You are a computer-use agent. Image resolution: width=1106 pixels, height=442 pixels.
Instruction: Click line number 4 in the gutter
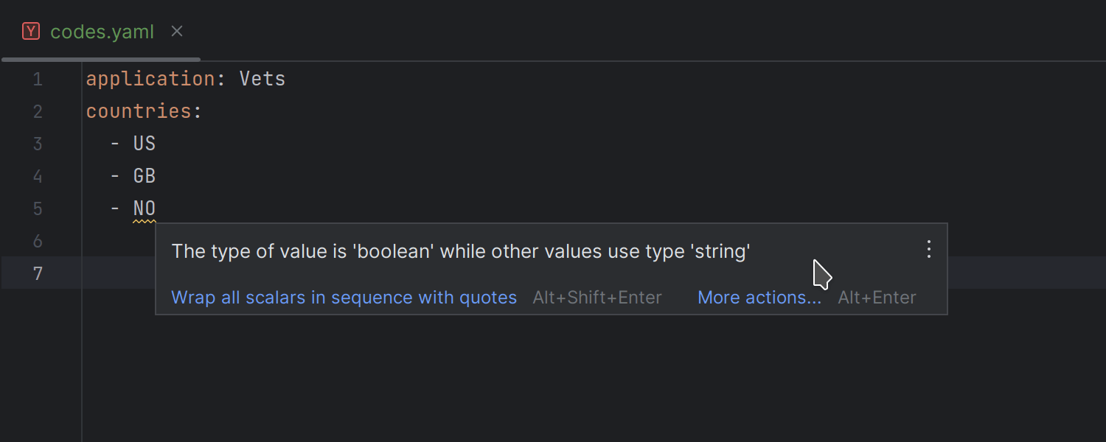click(38, 176)
